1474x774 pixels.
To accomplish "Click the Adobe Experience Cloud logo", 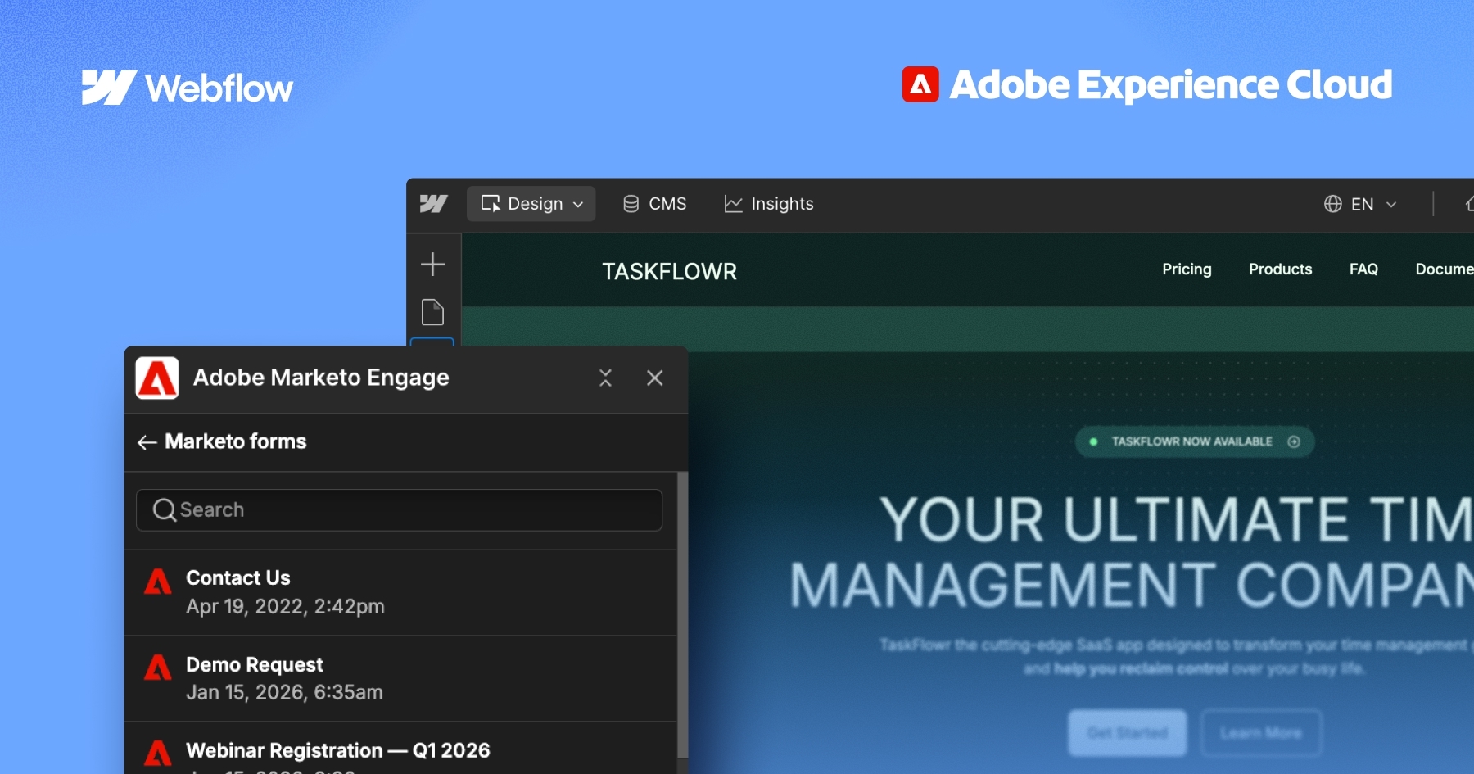I will 1146,84.
